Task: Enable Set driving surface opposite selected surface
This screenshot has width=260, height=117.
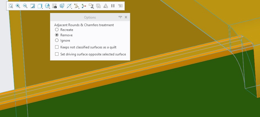Action: 57,54
